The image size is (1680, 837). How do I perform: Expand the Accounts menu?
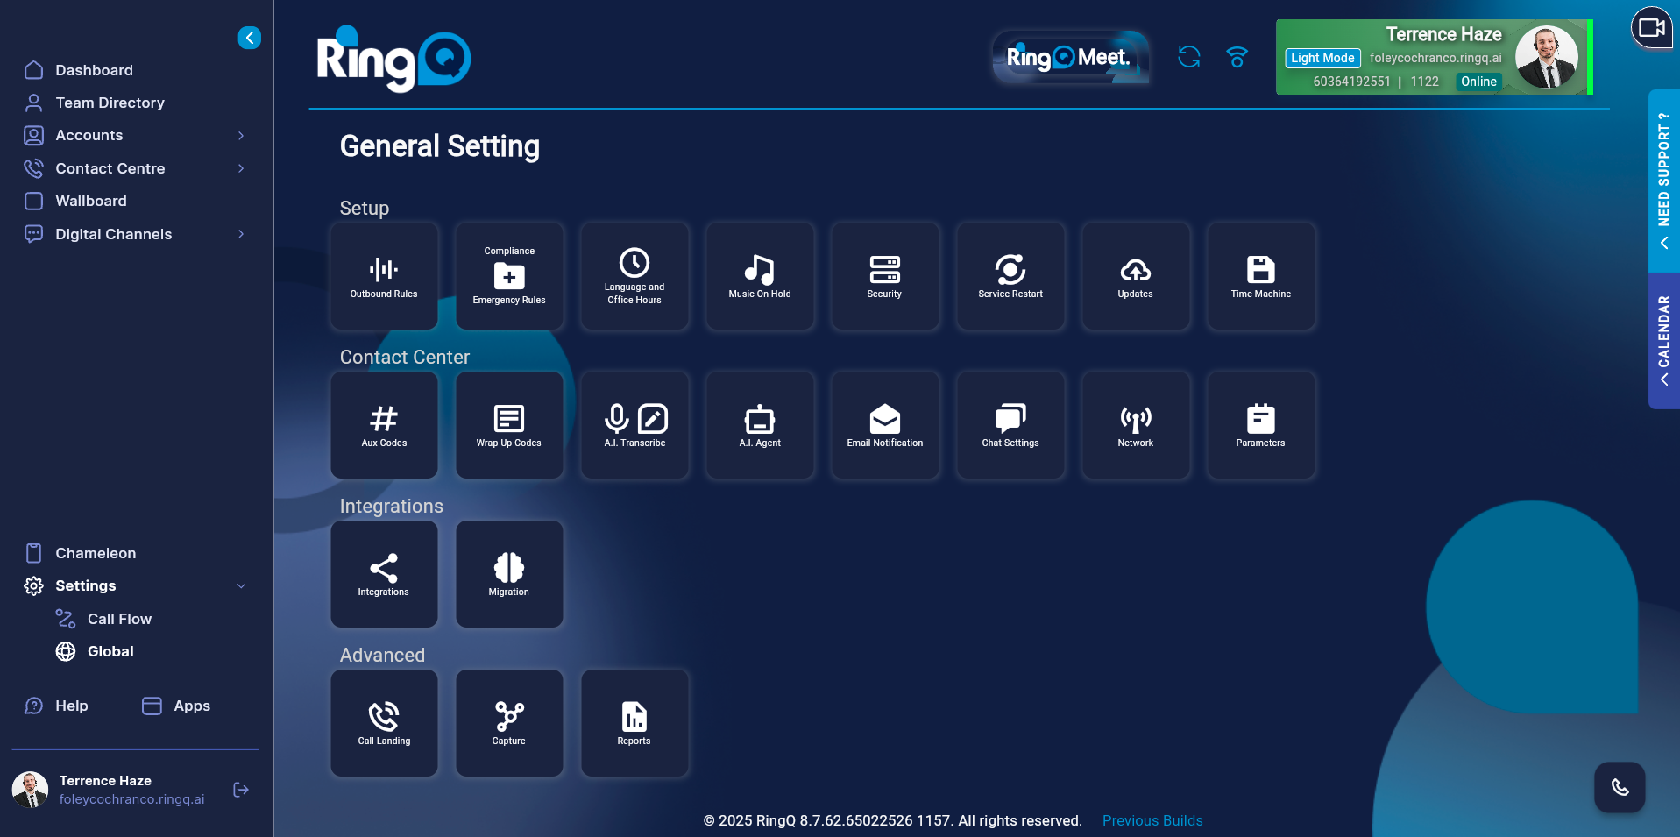point(241,135)
